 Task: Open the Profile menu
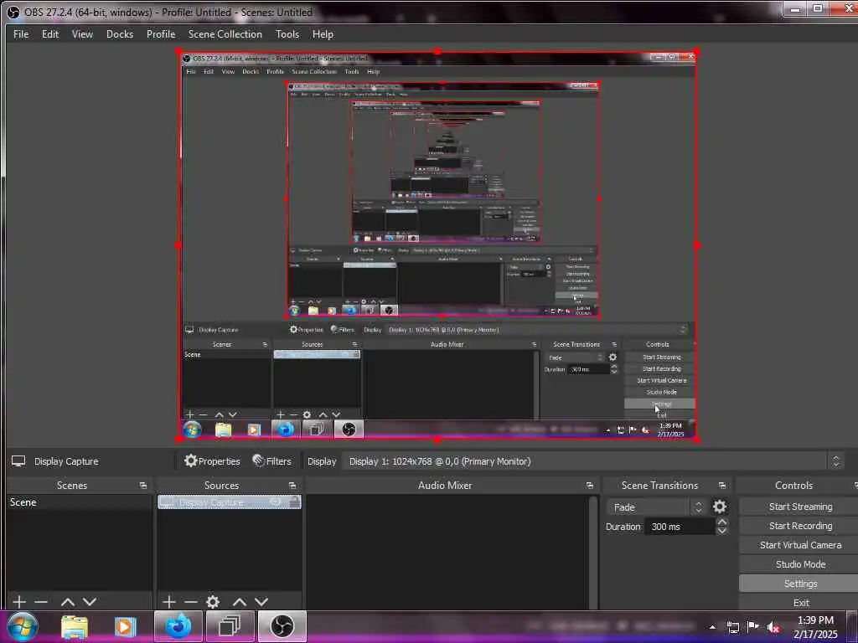tap(161, 33)
